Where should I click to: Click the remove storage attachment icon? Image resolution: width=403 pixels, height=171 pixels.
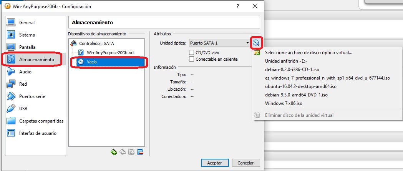140,152
